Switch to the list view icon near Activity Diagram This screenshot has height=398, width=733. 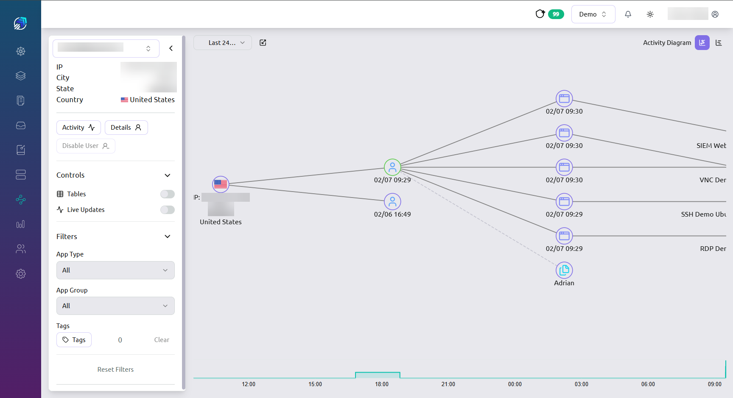[719, 42]
